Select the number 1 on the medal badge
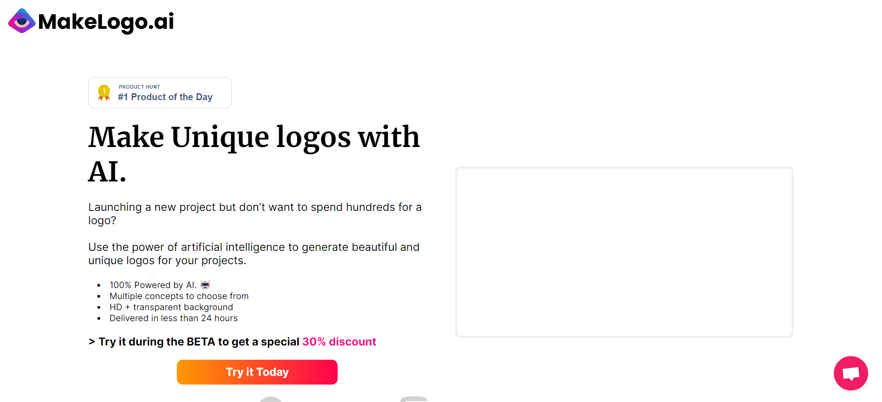 pos(103,90)
